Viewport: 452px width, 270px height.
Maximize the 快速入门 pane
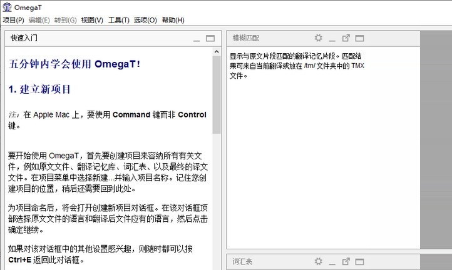(x=210, y=38)
